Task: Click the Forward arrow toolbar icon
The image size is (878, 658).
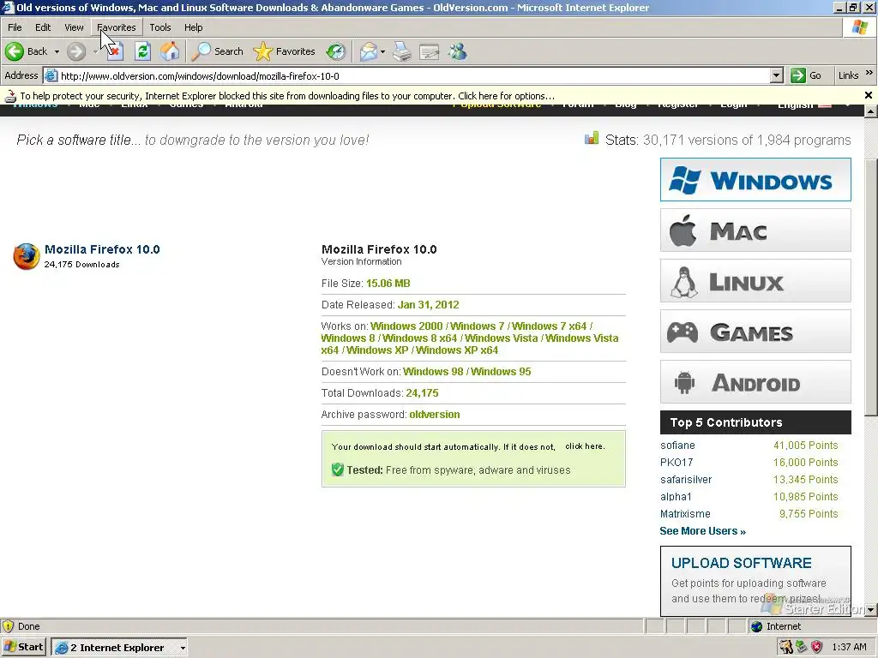Action: 76,51
